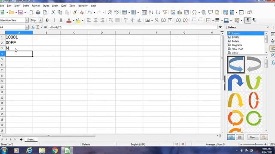Toggle Wrap Text button
275x154 pixels.
tap(110, 20)
